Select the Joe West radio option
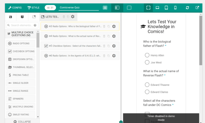This screenshot has width=205, height=123. pyautogui.click(x=147, y=62)
